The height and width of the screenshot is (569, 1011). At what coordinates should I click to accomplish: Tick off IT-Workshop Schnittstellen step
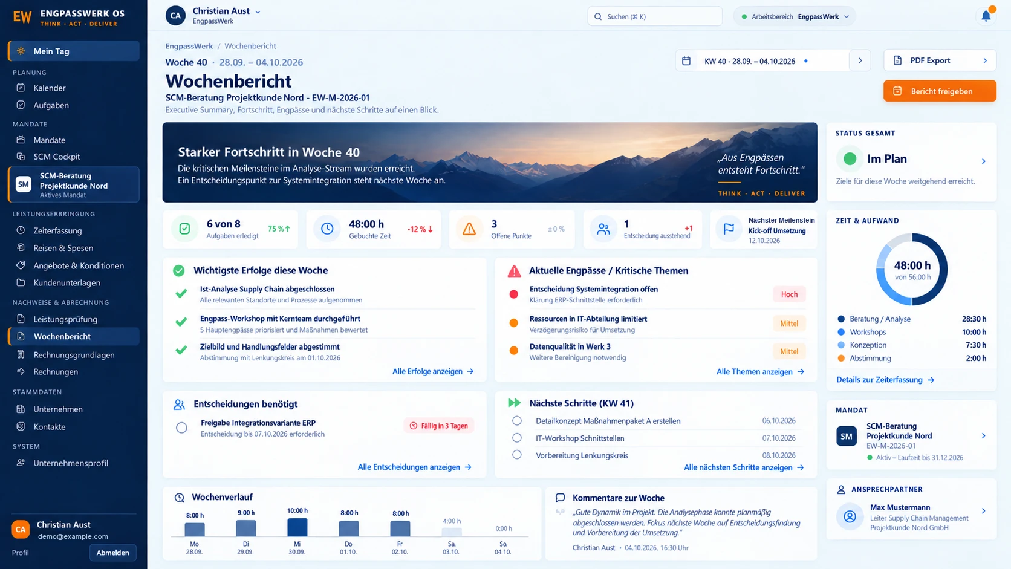point(517,438)
